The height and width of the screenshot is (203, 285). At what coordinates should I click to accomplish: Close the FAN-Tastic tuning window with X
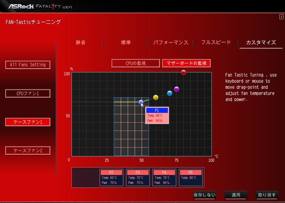[x=281, y=17]
